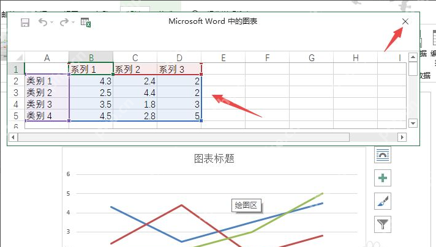Select the cell containing 类别 2
The image size is (436, 247).
pos(47,92)
